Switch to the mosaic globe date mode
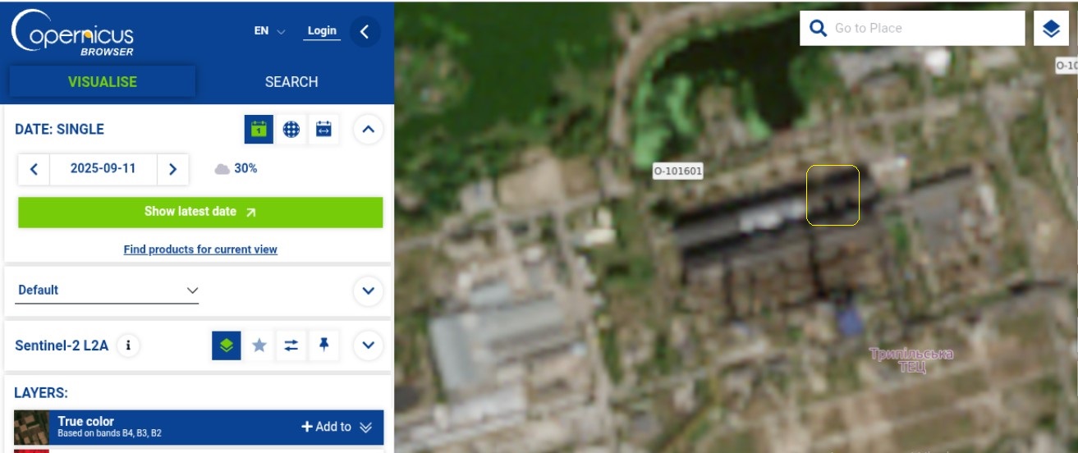The height and width of the screenshot is (453, 1078). pos(291,129)
